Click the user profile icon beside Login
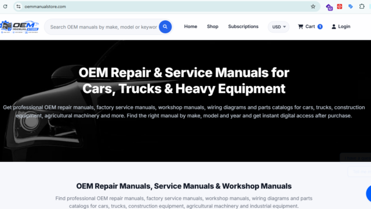Image resolution: width=371 pixels, height=209 pixels. pos(334,27)
